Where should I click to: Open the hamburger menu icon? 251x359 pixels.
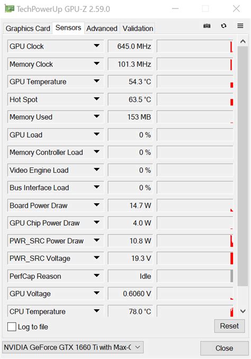[240, 26]
